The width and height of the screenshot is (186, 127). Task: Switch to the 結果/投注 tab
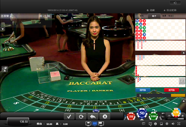click(168, 16)
